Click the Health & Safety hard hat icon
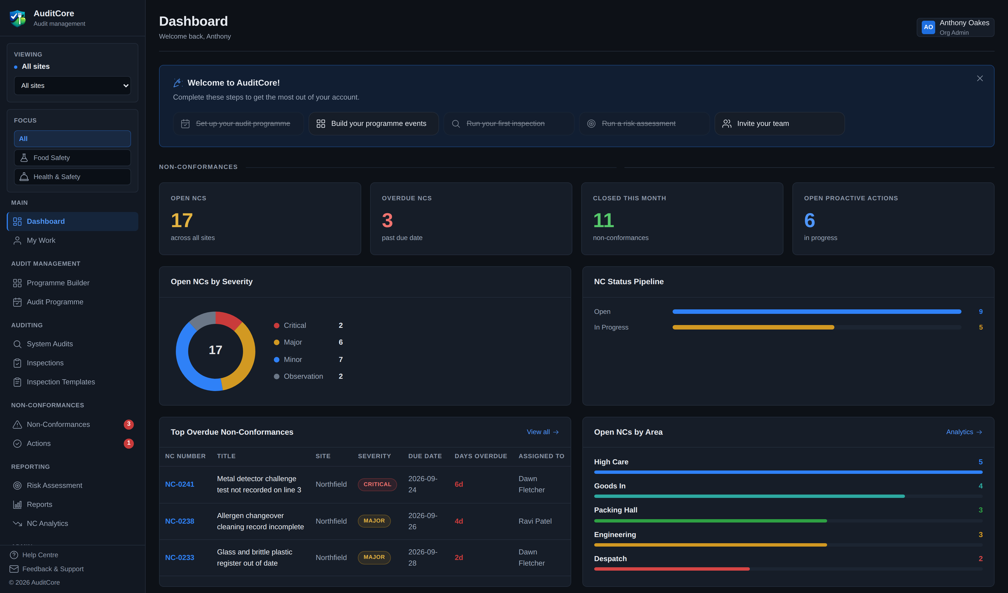1008x593 pixels. click(x=24, y=177)
